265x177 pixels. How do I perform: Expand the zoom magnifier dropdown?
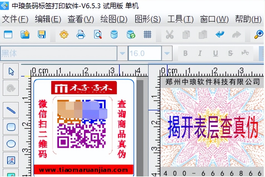point(259,34)
